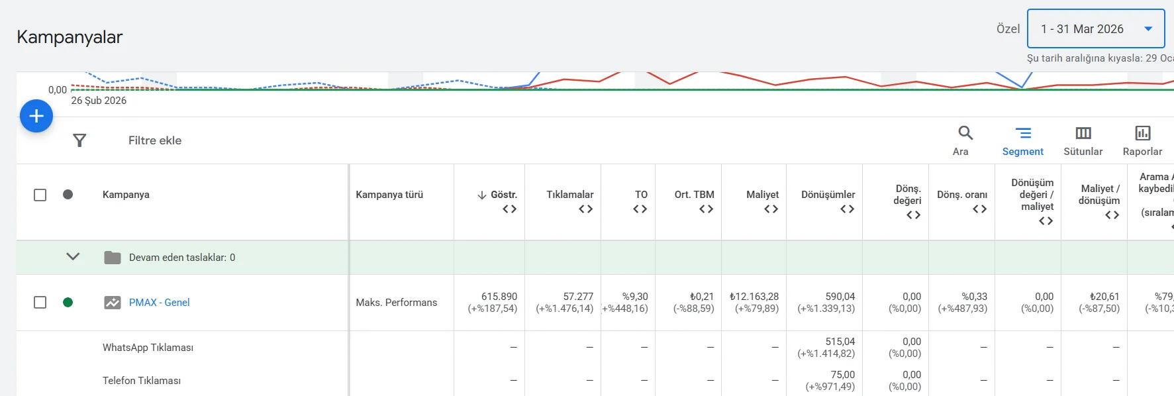The height and width of the screenshot is (396, 1174).
Task: Click the Devam eden taslaklar: 0 label
Action: click(x=182, y=258)
